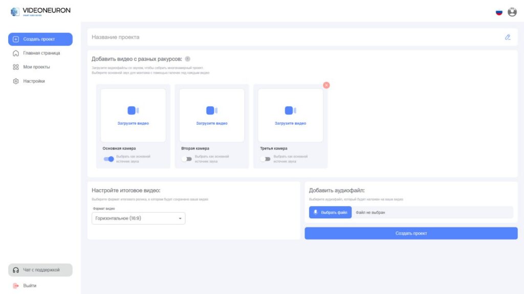This screenshot has width=524, height=294.
Task: Click the pencil edit icon for project name
Action: pyautogui.click(x=507, y=37)
